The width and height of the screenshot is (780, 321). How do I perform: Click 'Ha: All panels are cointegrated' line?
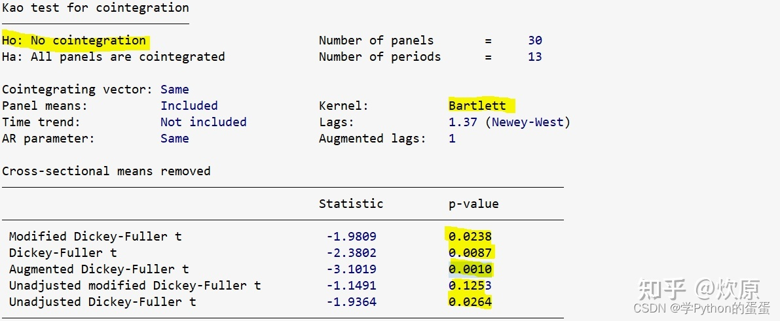pyautogui.click(x=113, y=57)
